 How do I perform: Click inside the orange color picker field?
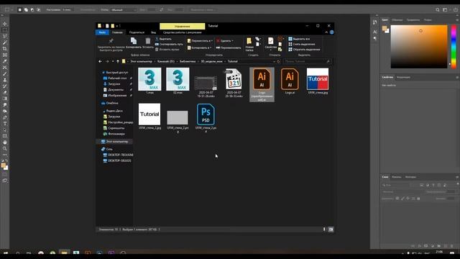[419, 46]
